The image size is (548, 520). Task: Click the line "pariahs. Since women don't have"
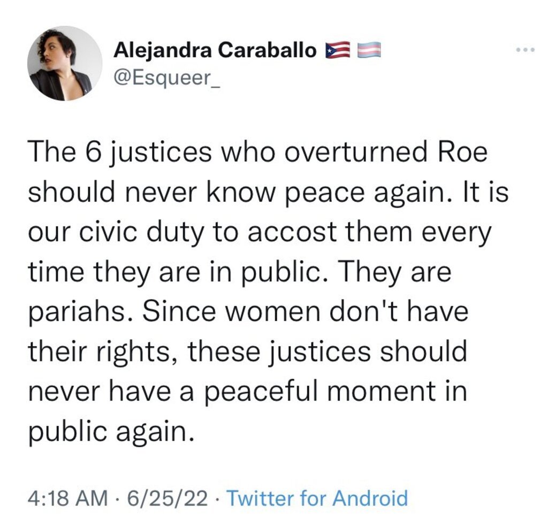tap(248, 312)
